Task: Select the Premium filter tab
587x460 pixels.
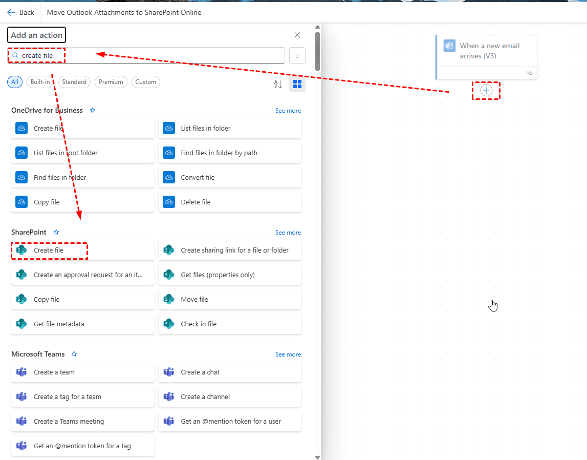Action: click(111, 82)
